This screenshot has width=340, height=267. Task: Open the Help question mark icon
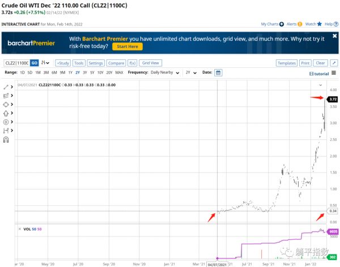click(336, 24)
